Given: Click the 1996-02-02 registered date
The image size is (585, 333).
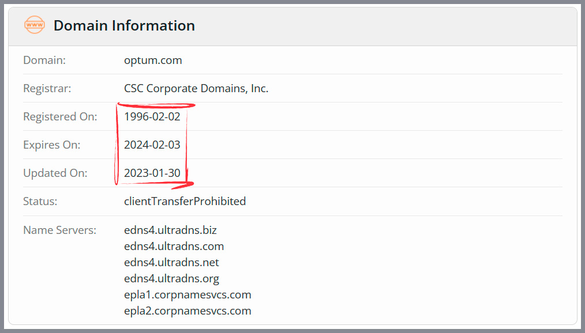Looking at the screenshot, I should point(152,116).
